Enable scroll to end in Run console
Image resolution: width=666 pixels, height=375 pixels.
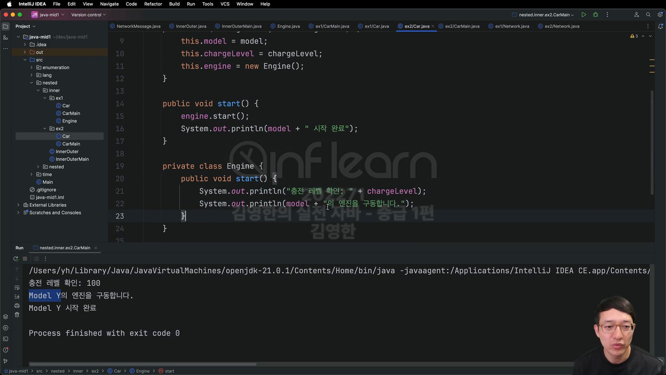(17, 297)
